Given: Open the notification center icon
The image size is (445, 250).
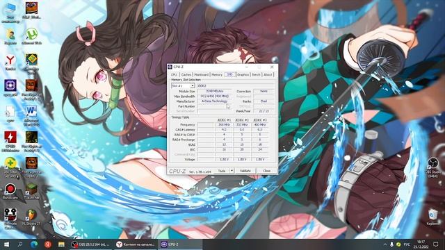Looking at the screenshot, I should pos(436,244).
